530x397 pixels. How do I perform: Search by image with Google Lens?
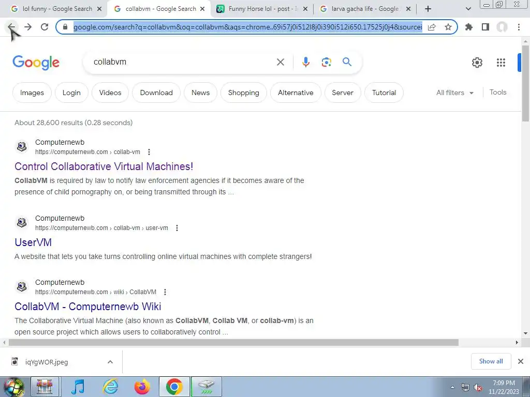point(326,62)
